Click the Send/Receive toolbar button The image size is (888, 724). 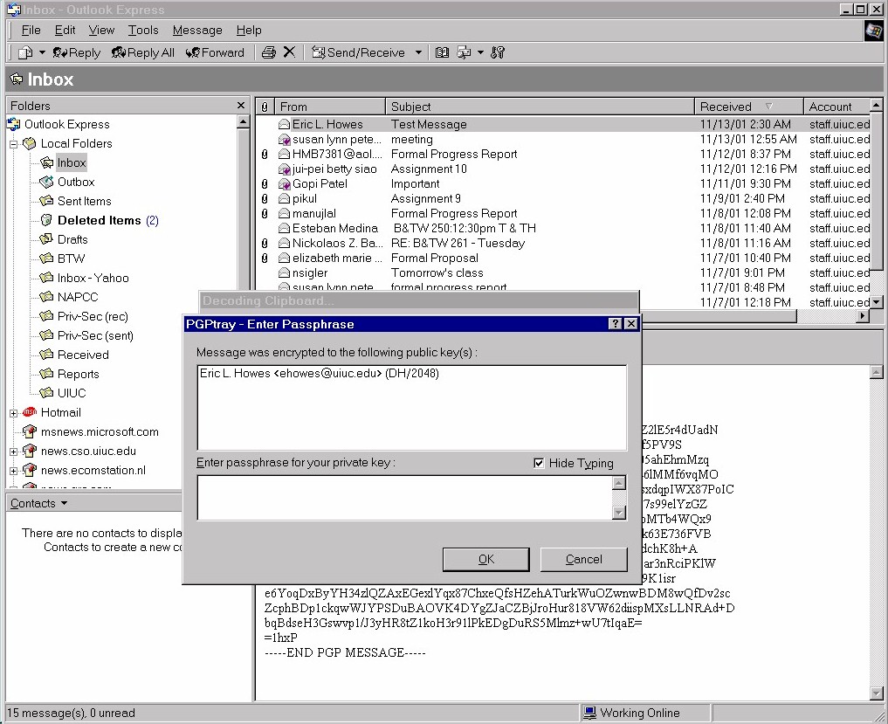click(x=359, y=52)
